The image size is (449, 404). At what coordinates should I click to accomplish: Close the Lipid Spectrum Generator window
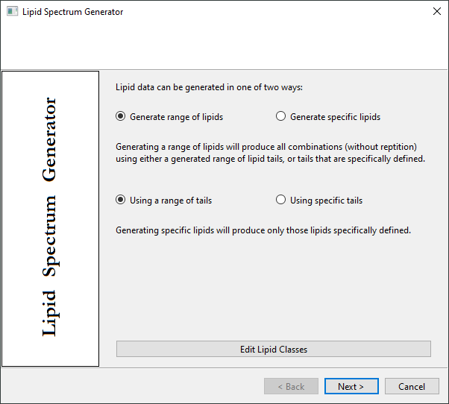[436, 11]
